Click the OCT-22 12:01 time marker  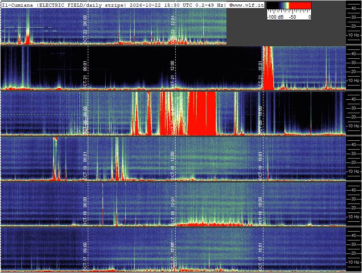click(173, 29)
